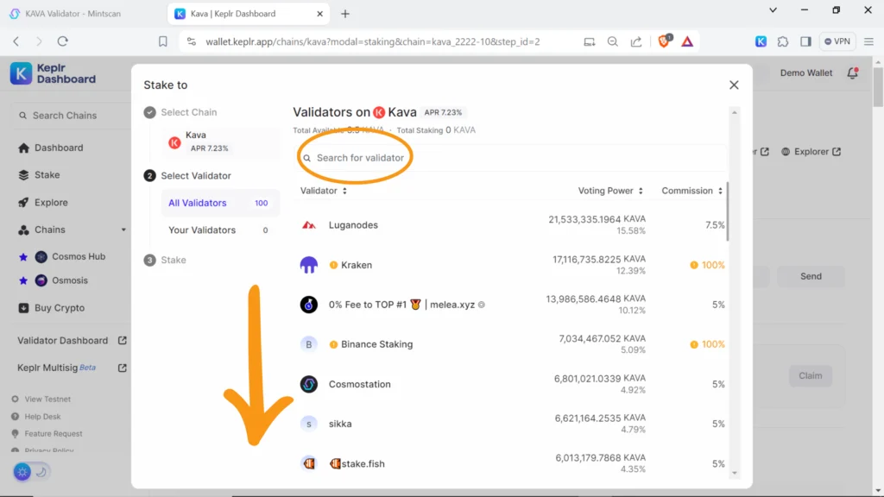Image resolution: width=884 pixels, height=497 pixels.
Task: Click the Brave Shields icon
Action: [x=664, y=41]
